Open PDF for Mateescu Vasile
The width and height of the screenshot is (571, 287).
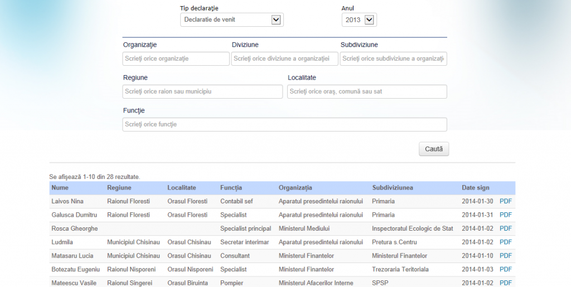[506, 283]
